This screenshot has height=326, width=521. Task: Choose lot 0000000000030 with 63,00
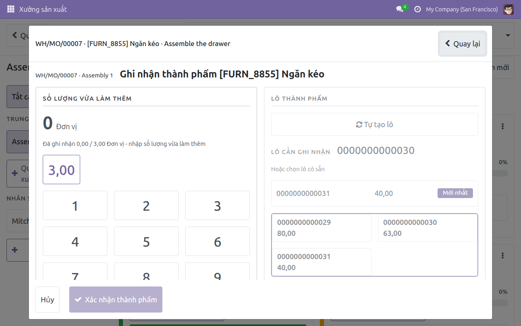pos(427,228)
